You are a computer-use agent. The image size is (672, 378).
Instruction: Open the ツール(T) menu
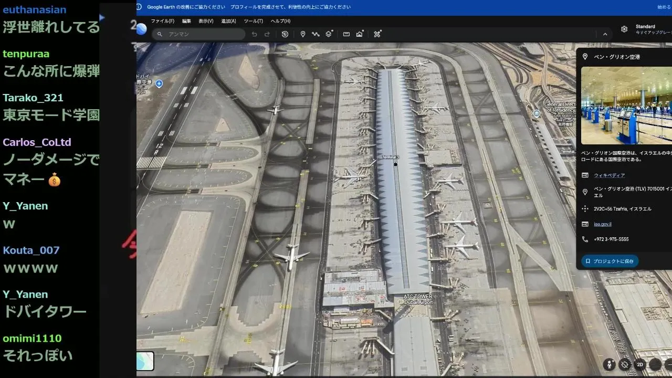pyautogui.click(x=253, y=21)
